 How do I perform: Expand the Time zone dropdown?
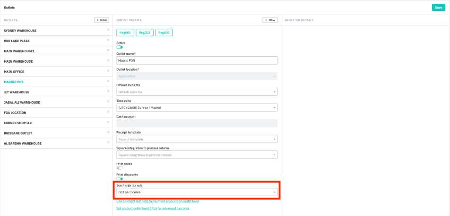(197, 108)
